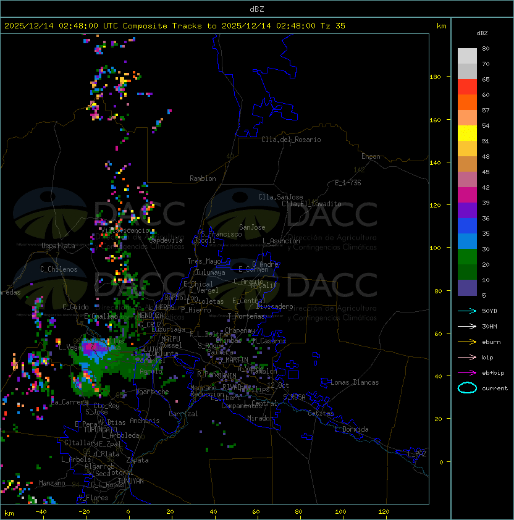Click the dBZ title at top
Image resolution: width=514 pixels, height=520 pixels.
click(x=257, y=9)
